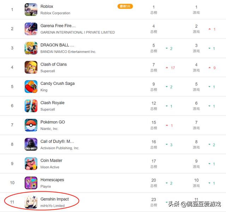Select the Candy Crush Saga icon
Screen dimensions: 226x212
point(31,87)
